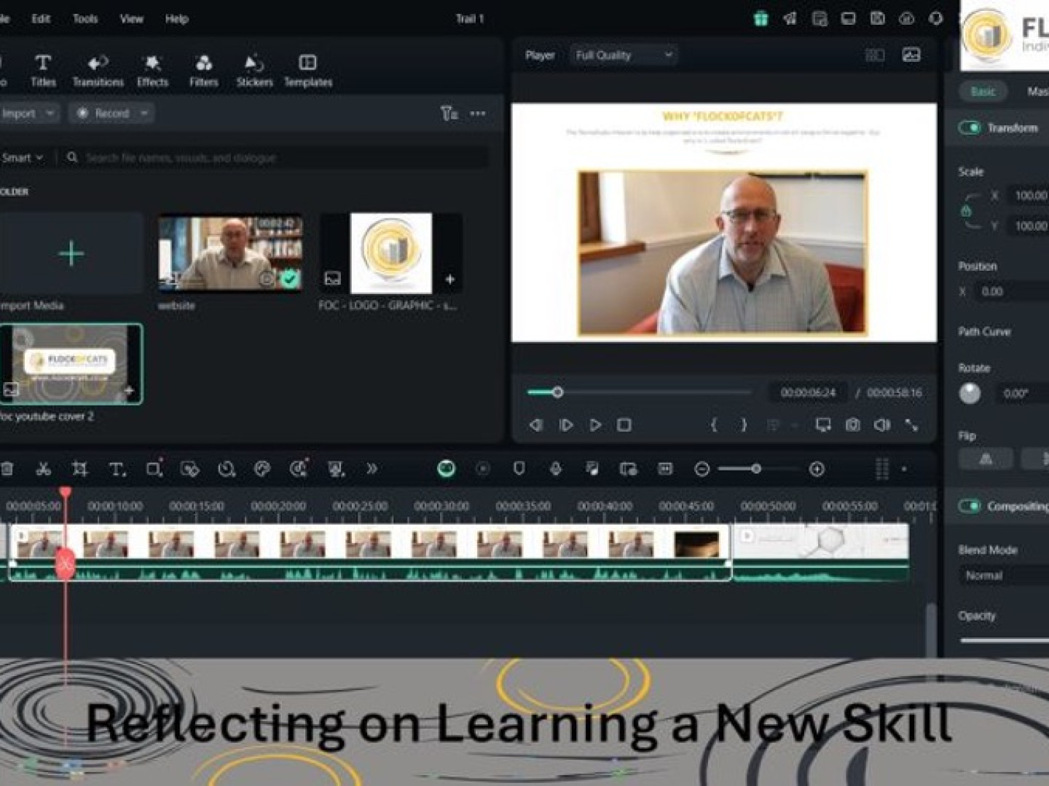Image resolution: width=1049 pixels, height=786 pixels.
Task: Switch to the Stickers tab
Action: [254, 71]
